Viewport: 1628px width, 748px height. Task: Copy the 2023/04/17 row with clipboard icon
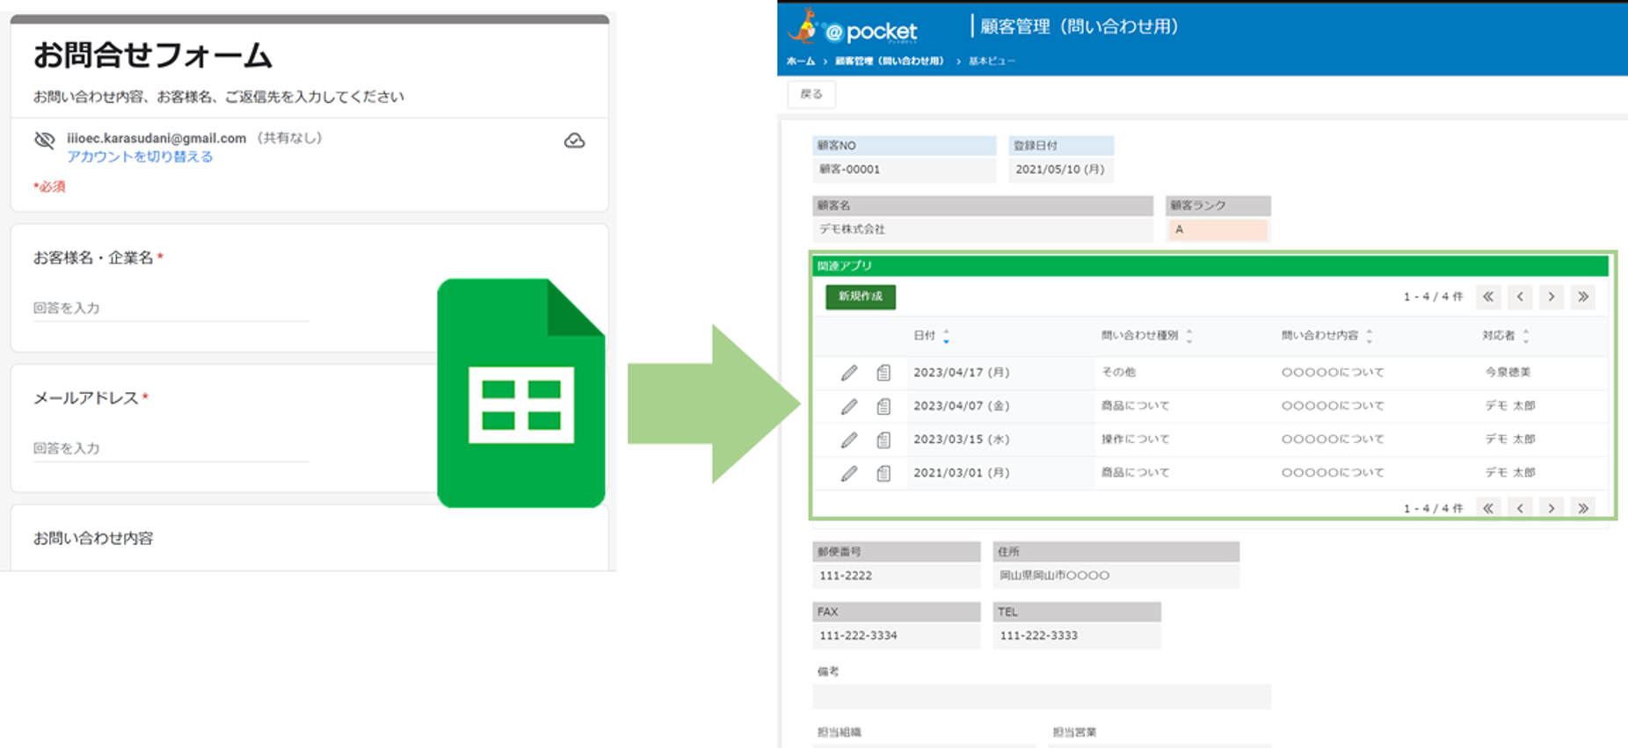[x=883, y=373]
